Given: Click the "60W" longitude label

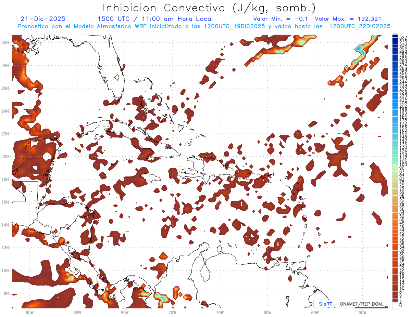Looking at the screenshot, I should (x=315, y=313).
